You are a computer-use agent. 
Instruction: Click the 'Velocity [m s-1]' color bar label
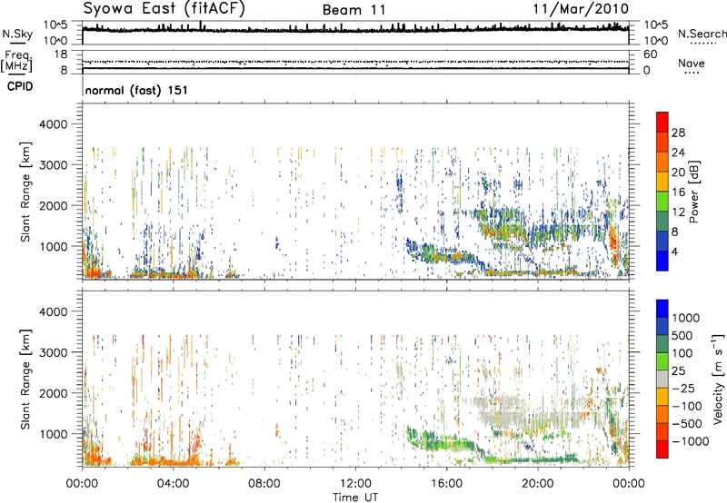coord(718,379)
